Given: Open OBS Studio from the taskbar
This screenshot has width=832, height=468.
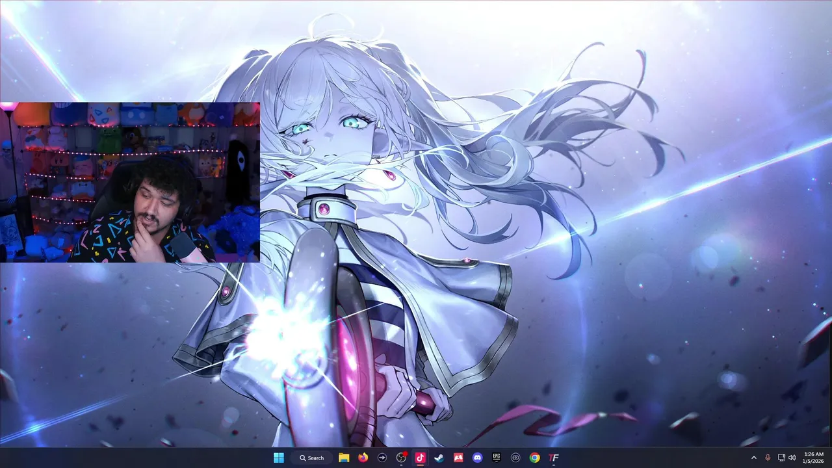Looking at the screenshot, I should 401,458.
